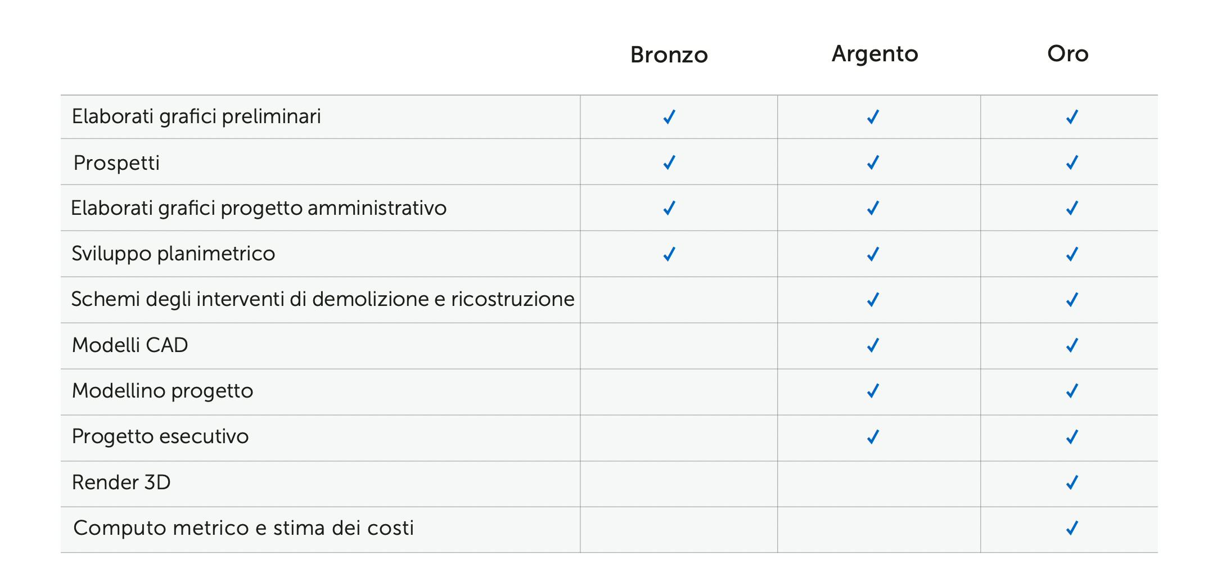Click the Render 3D row label
The width and height of the screenshot is (1208, 577).
click(x=121, y=483)
